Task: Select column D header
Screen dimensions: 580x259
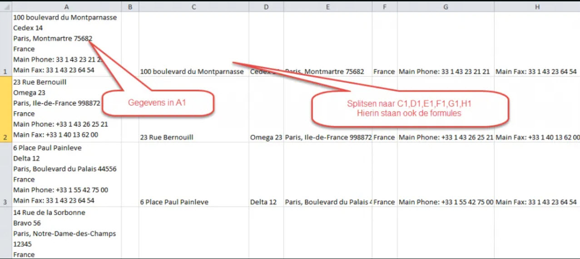Action: (x=266, y=7)
